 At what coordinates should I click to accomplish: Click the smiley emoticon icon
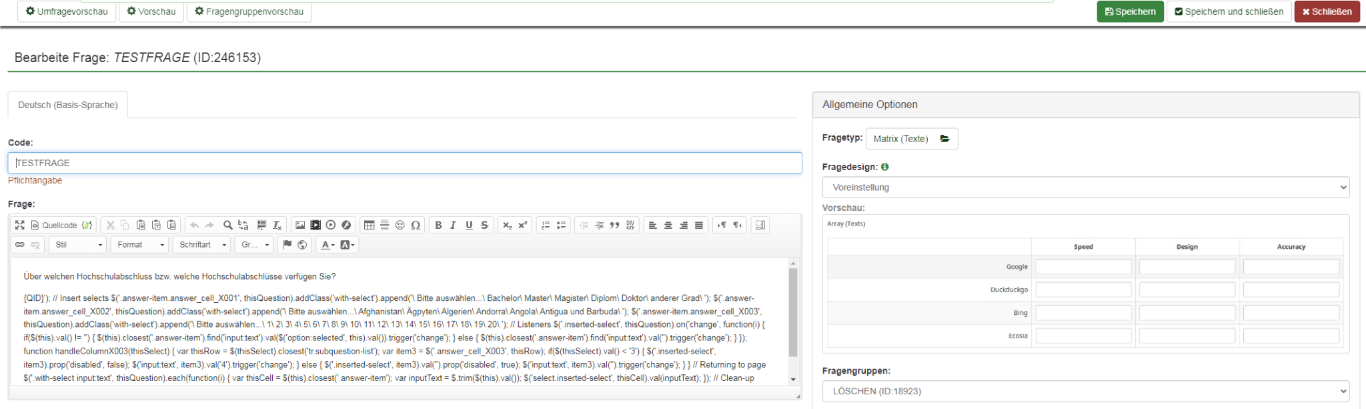400,226
